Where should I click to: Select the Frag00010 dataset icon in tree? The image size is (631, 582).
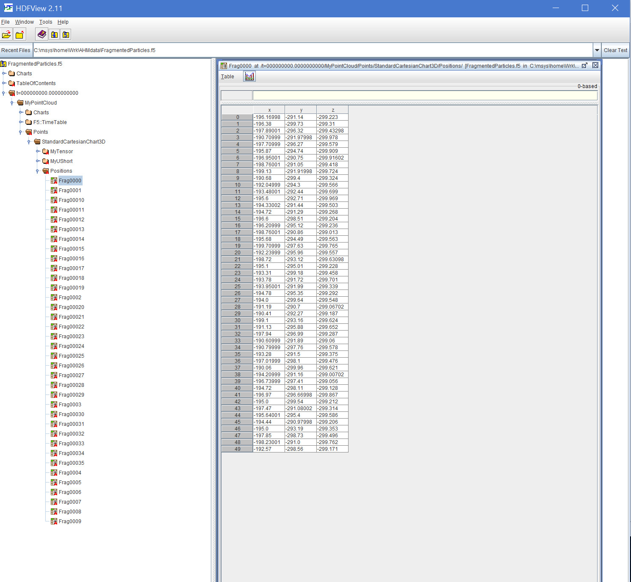click(54, 200)
